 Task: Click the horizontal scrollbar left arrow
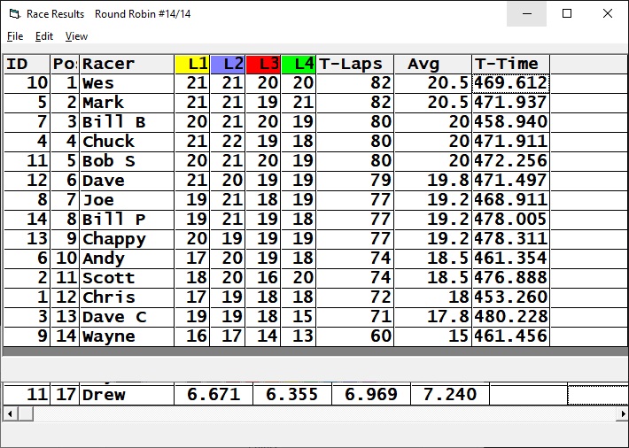coord(10,413)
